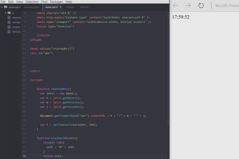
Task: Click the opening '<script>' tag line
Action: click(37, 80)
